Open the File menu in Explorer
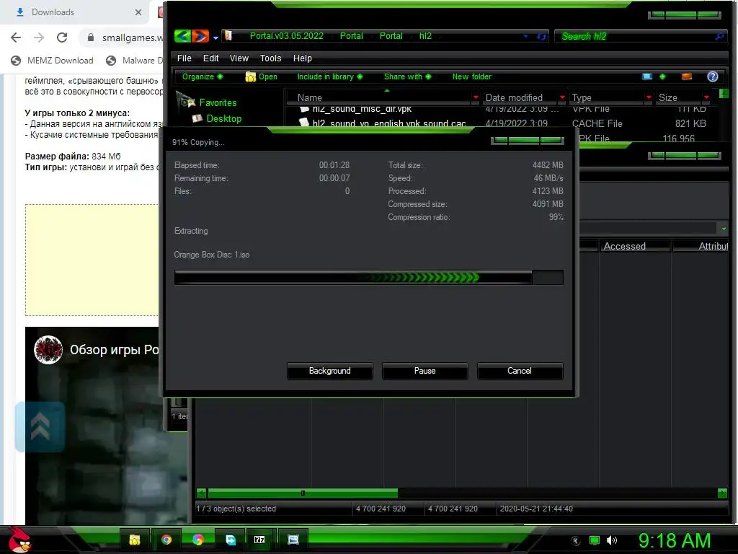 coord(184,58)
